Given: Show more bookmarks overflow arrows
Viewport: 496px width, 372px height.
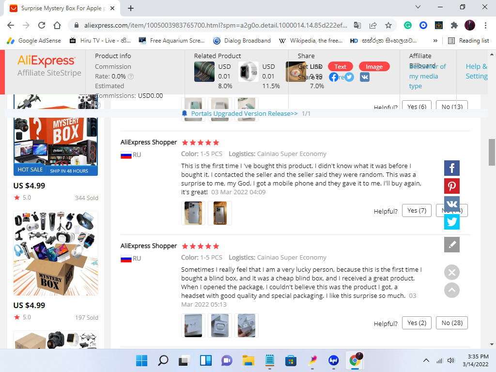Looking at the screenshot, I should [435, 41].
